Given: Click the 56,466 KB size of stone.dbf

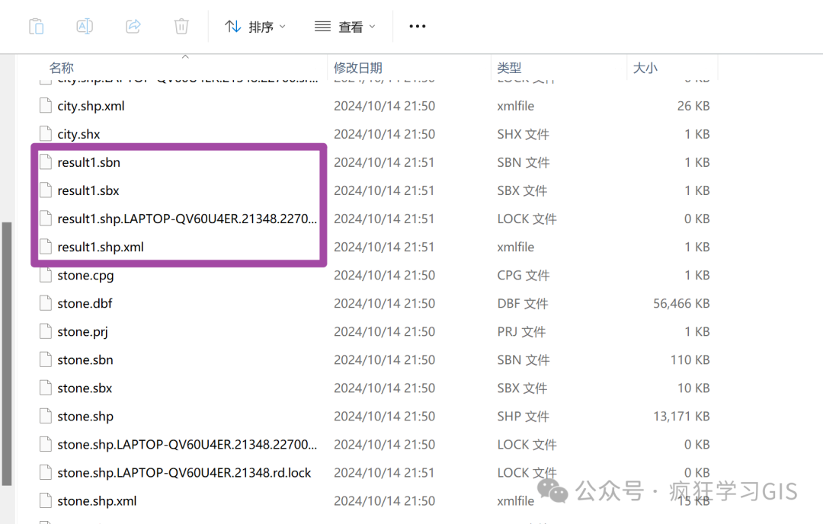Looking at the screenshot, I should pyautogui.click(x=681, y=304).
